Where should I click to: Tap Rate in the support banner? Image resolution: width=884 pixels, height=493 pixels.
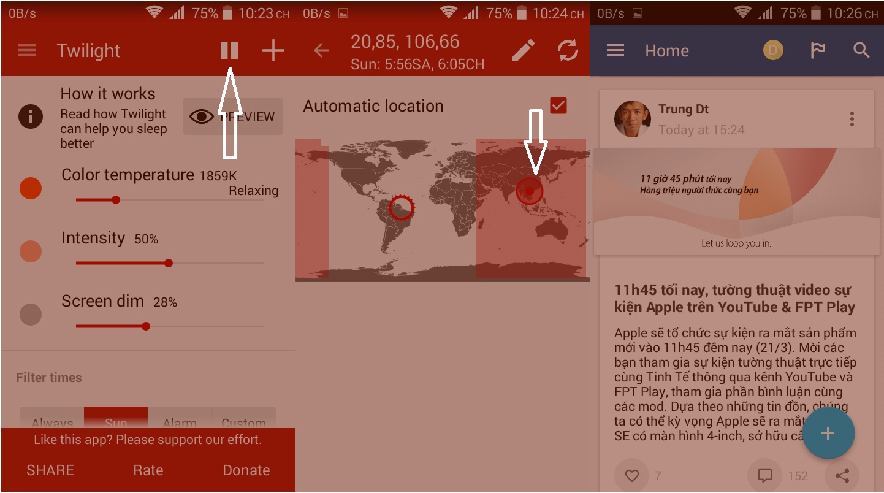click(x=148, y=470)
